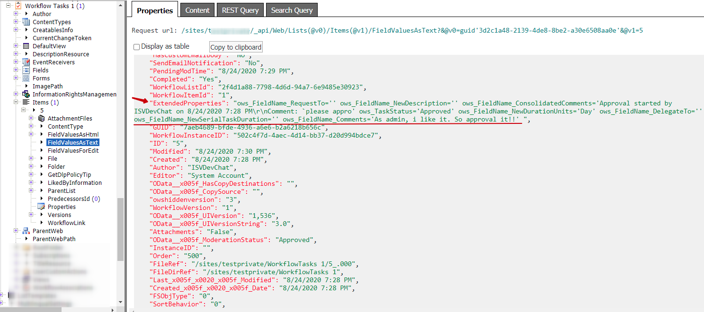Click the Folder icon under item 5
Image resolution: width=704 pixels, height=312 pixels.
(x=42, y=166)
